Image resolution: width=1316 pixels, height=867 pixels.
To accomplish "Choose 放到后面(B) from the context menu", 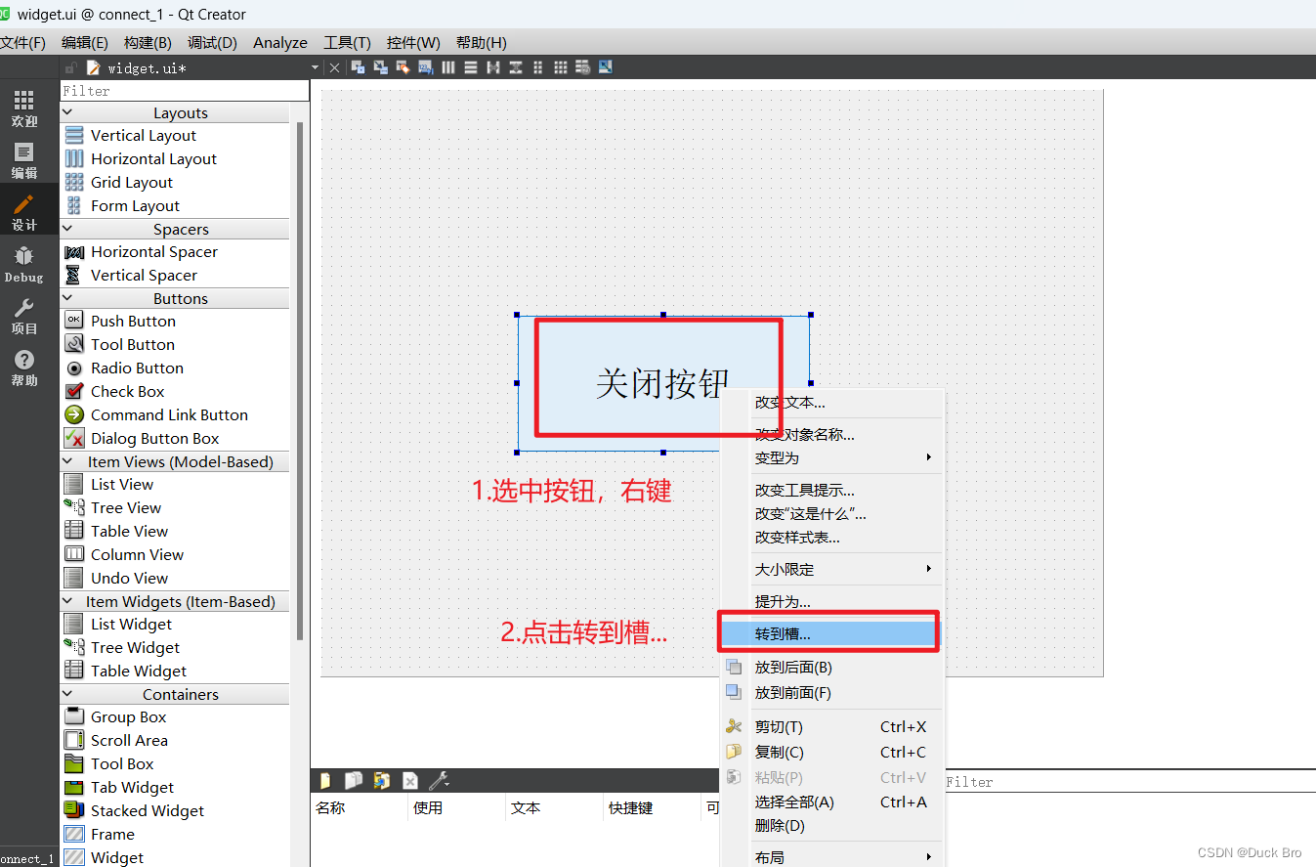I will pyautogui.click(x=832, y=668).
